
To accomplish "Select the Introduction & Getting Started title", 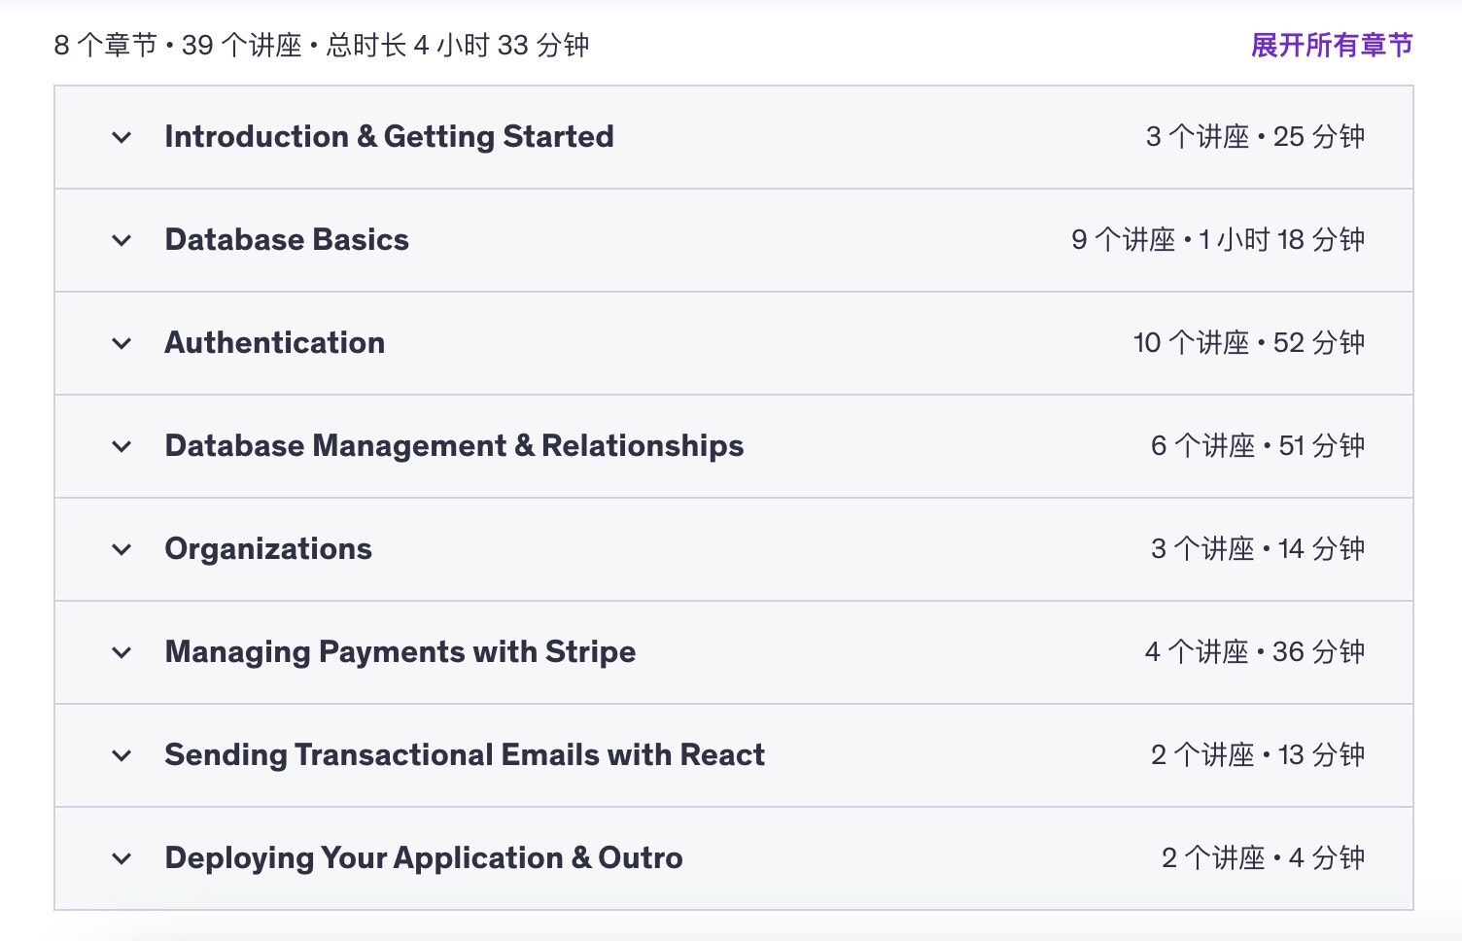I will tap(389, 137).
